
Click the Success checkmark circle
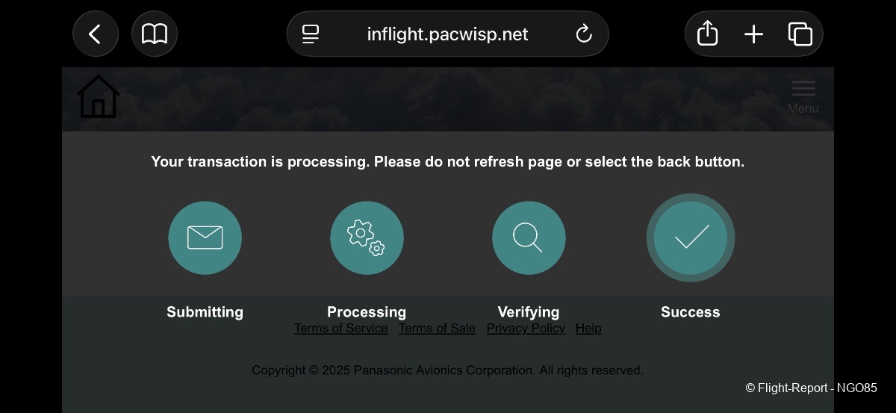pos(691,238)
